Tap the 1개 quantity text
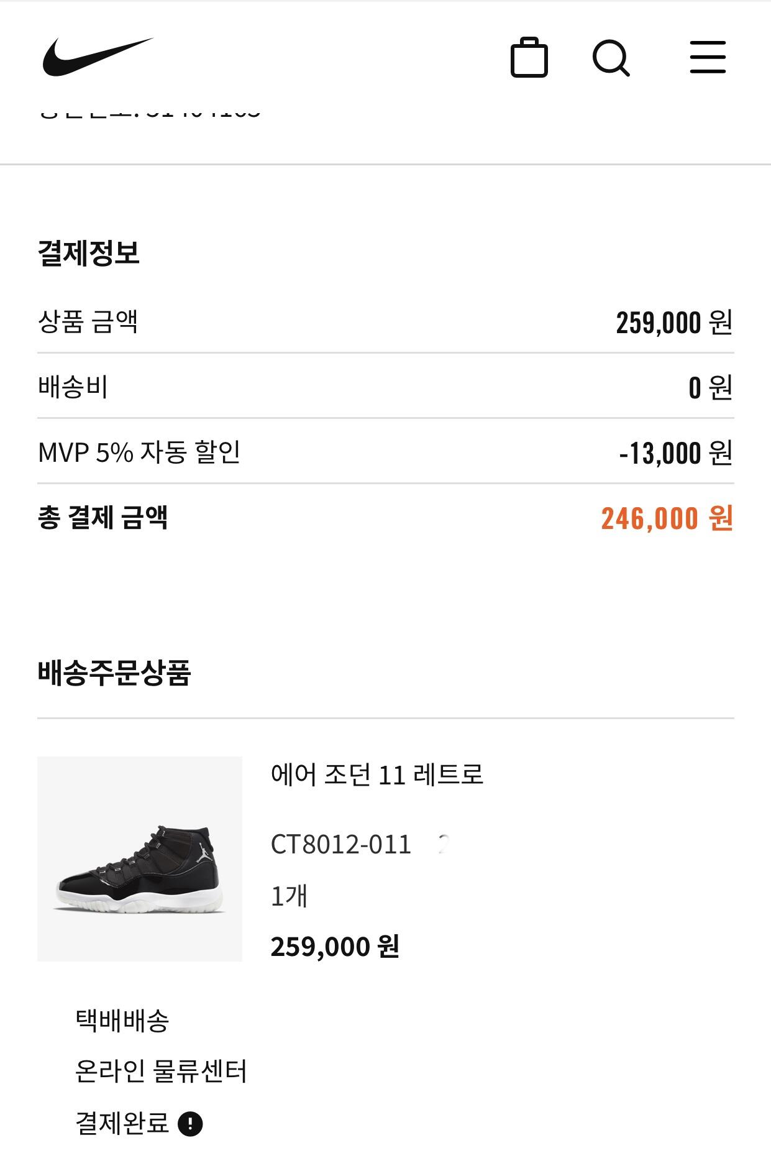 click(289, 896)
